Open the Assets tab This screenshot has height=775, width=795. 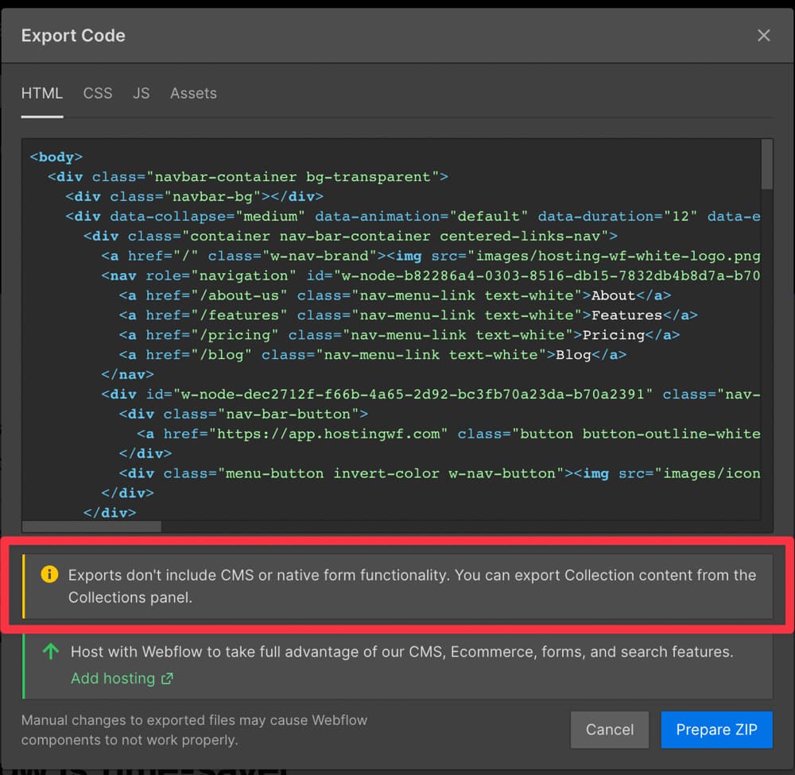193,93
